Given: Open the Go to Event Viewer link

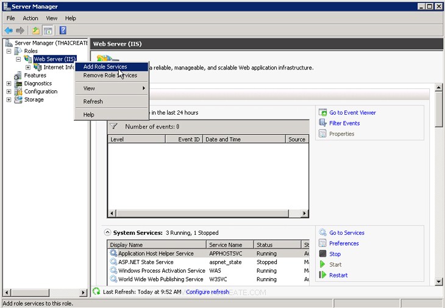Looking at the screenshot, I should click(x=352, y=113).
